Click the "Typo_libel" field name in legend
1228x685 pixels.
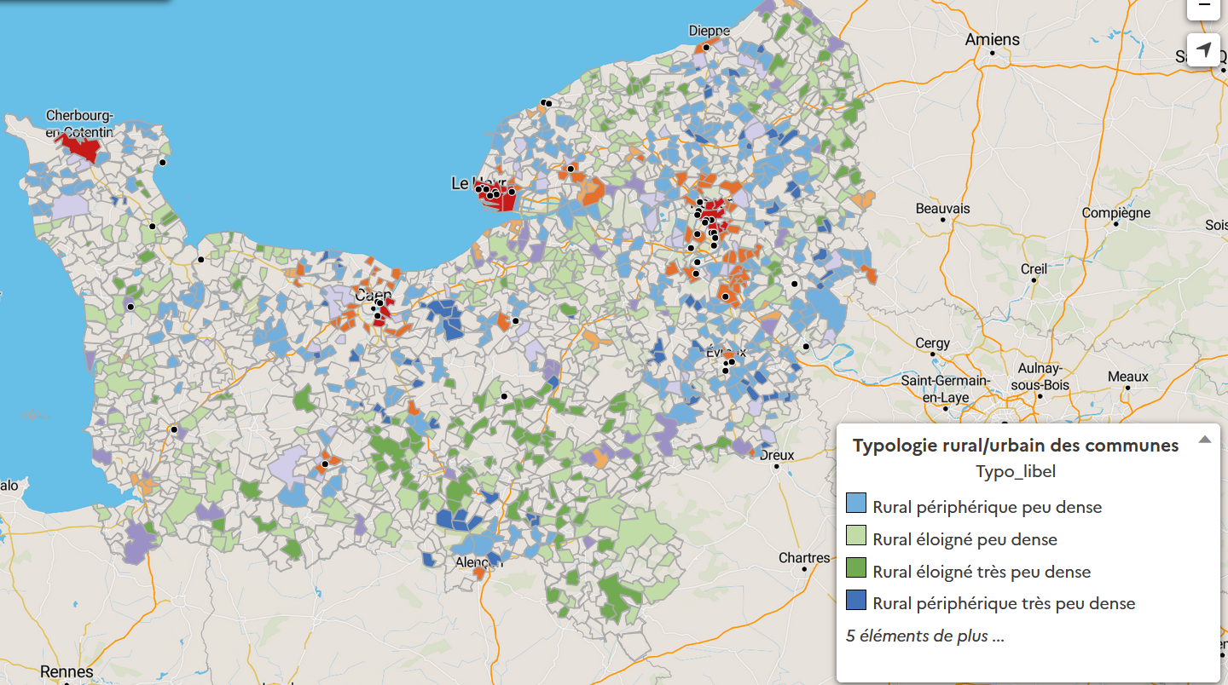(1015, 471)
